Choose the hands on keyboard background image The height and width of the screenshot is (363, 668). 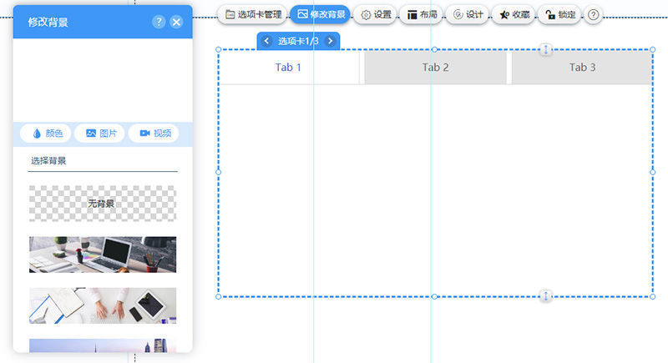103,305
